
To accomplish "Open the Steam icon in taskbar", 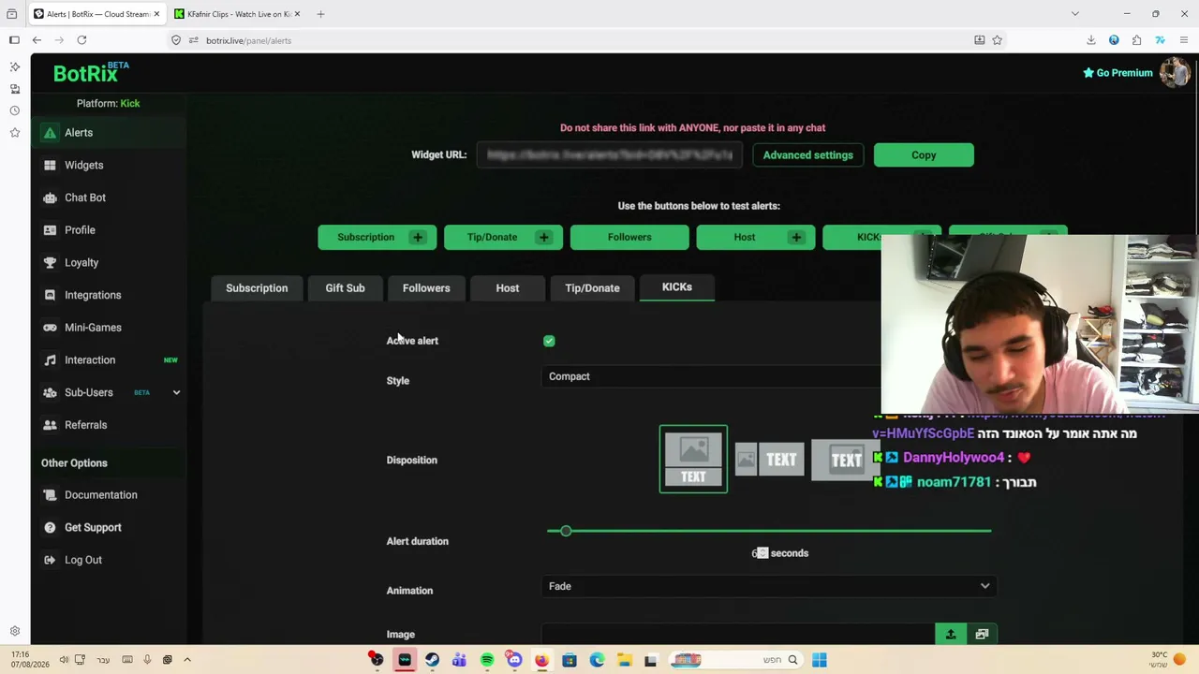I will point(432,660).
